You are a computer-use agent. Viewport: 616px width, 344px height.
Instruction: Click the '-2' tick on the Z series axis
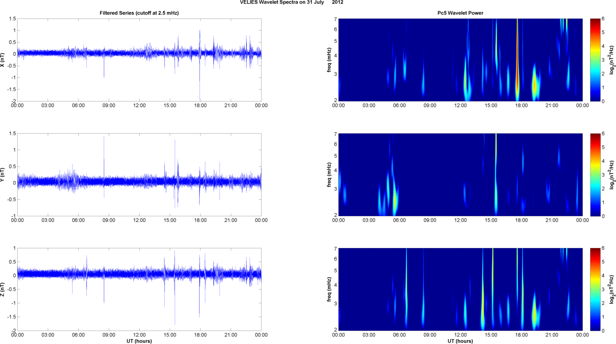coord(13,331)
